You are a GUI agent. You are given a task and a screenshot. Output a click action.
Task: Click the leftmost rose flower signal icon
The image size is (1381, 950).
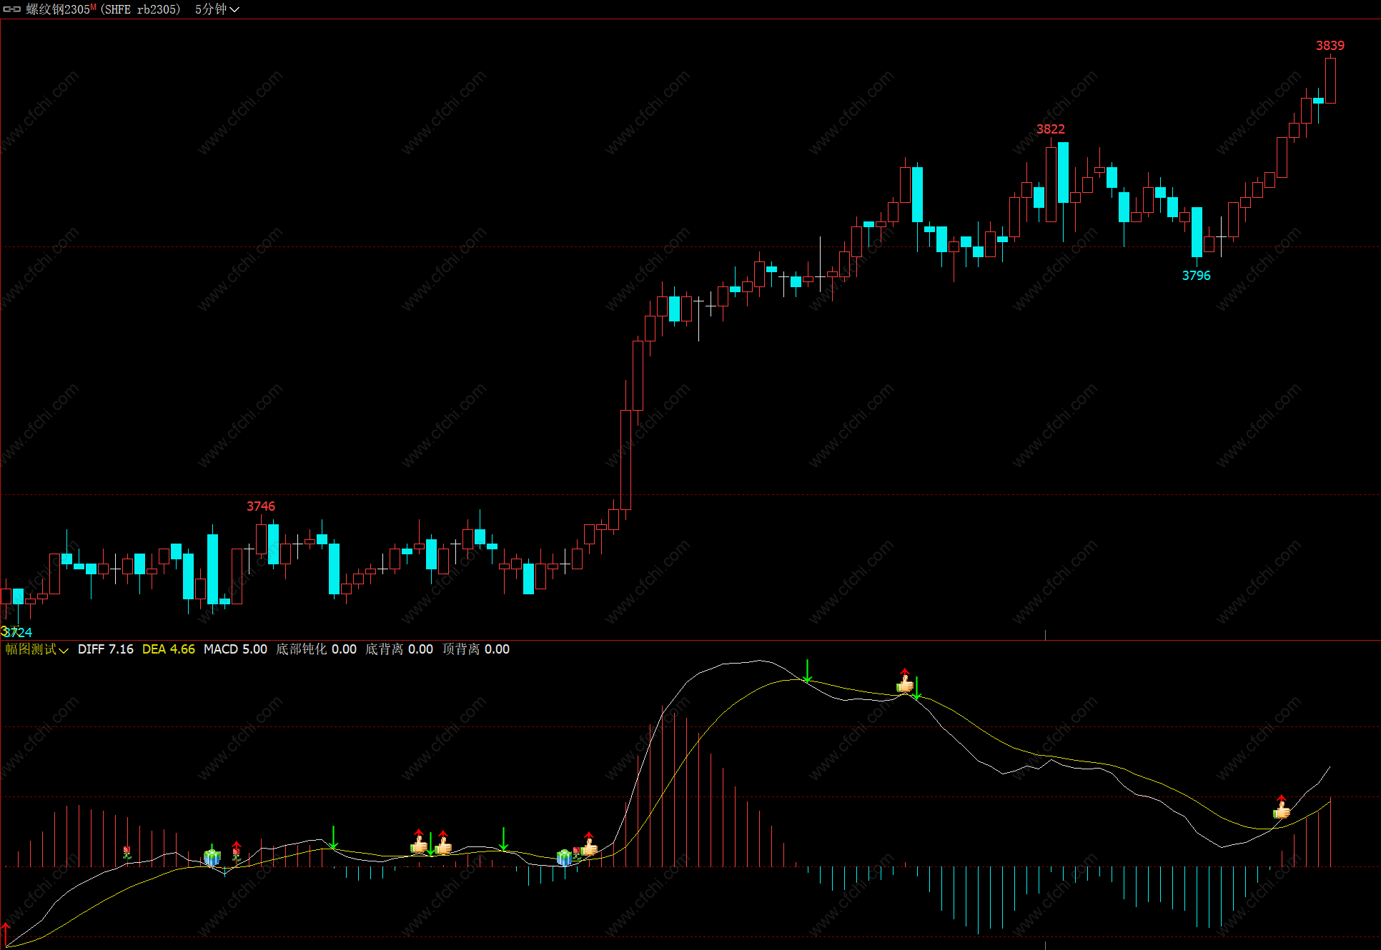point(127,852)
